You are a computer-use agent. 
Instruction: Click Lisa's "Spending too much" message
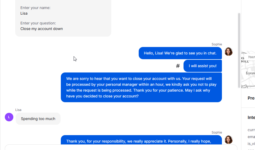pyautogui.click(x=38, y=119)
